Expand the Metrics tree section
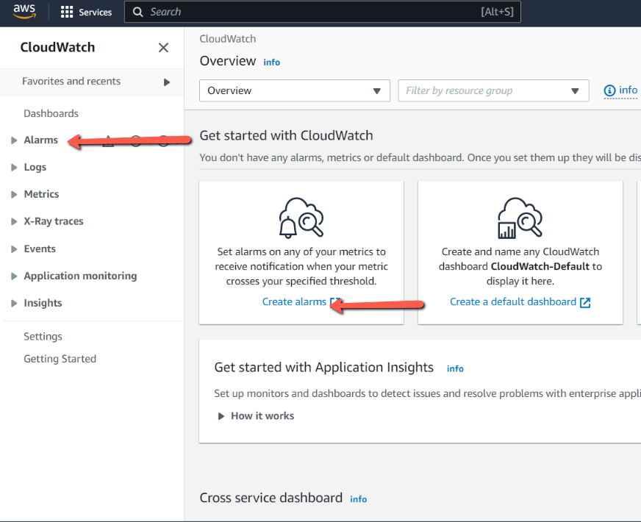 (14, 194)
